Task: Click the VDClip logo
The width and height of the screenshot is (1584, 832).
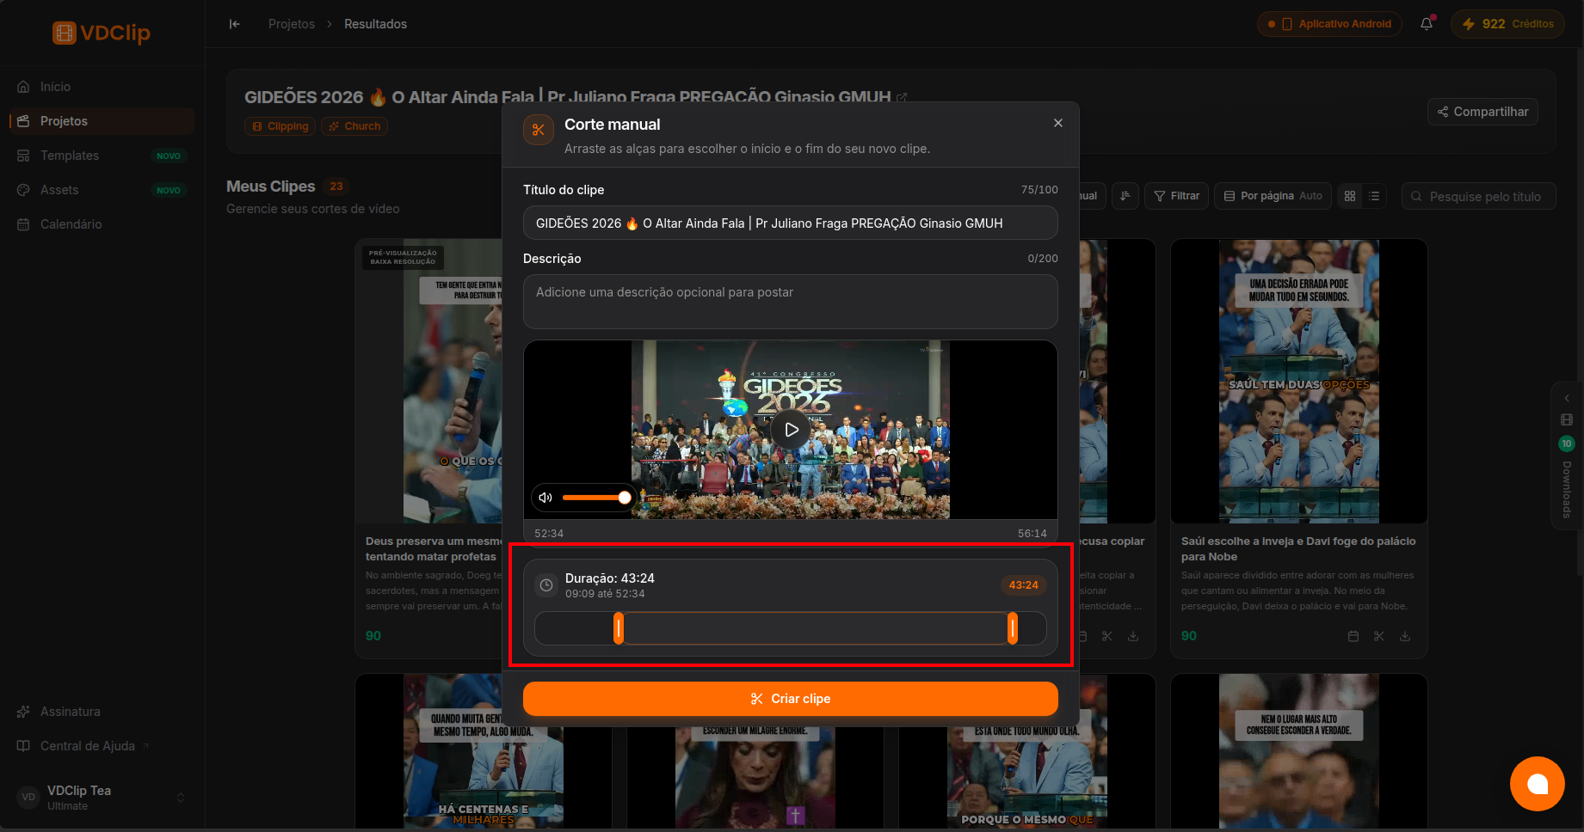Action: pos(102,33)
